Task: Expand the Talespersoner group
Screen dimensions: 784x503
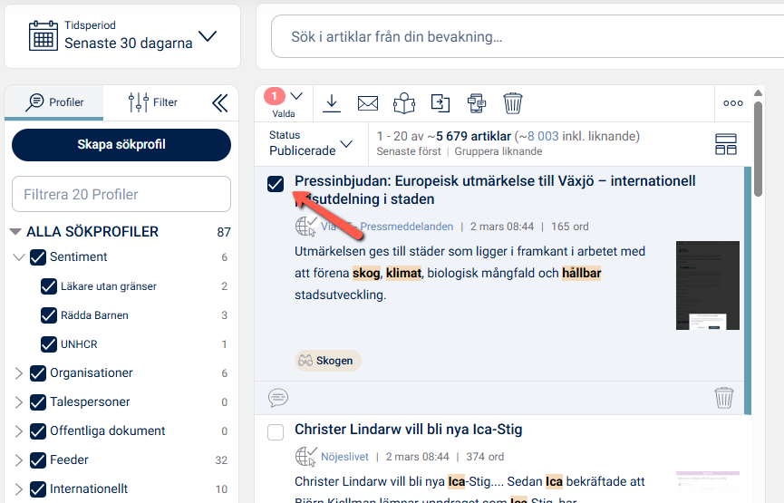Action: (18, 402)
